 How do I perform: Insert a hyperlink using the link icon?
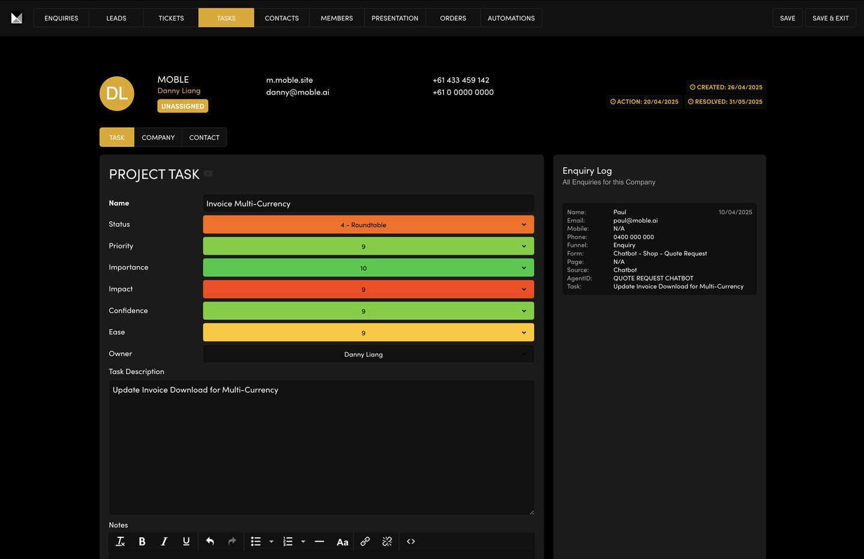[x=365, y=542]
